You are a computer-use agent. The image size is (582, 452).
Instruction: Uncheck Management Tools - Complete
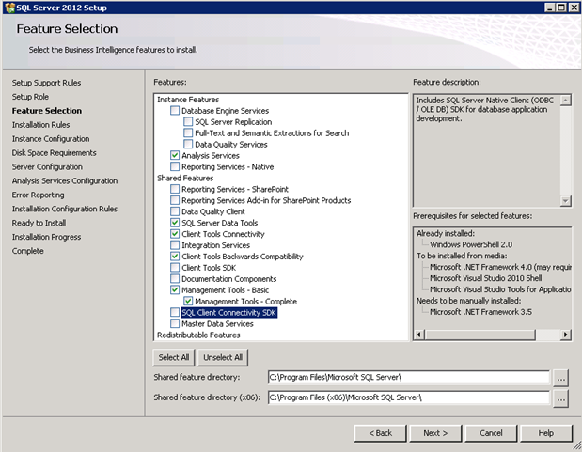click(x=188, y=302)
